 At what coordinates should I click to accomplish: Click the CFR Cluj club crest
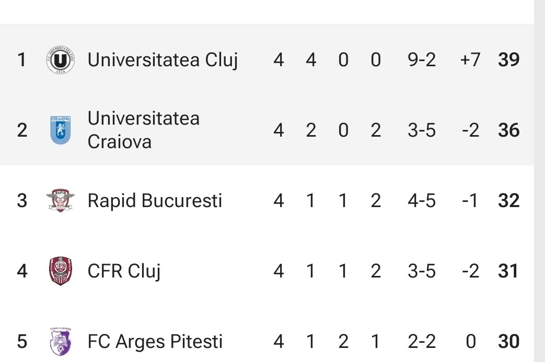pyautogui.click(x=60, y=271)
